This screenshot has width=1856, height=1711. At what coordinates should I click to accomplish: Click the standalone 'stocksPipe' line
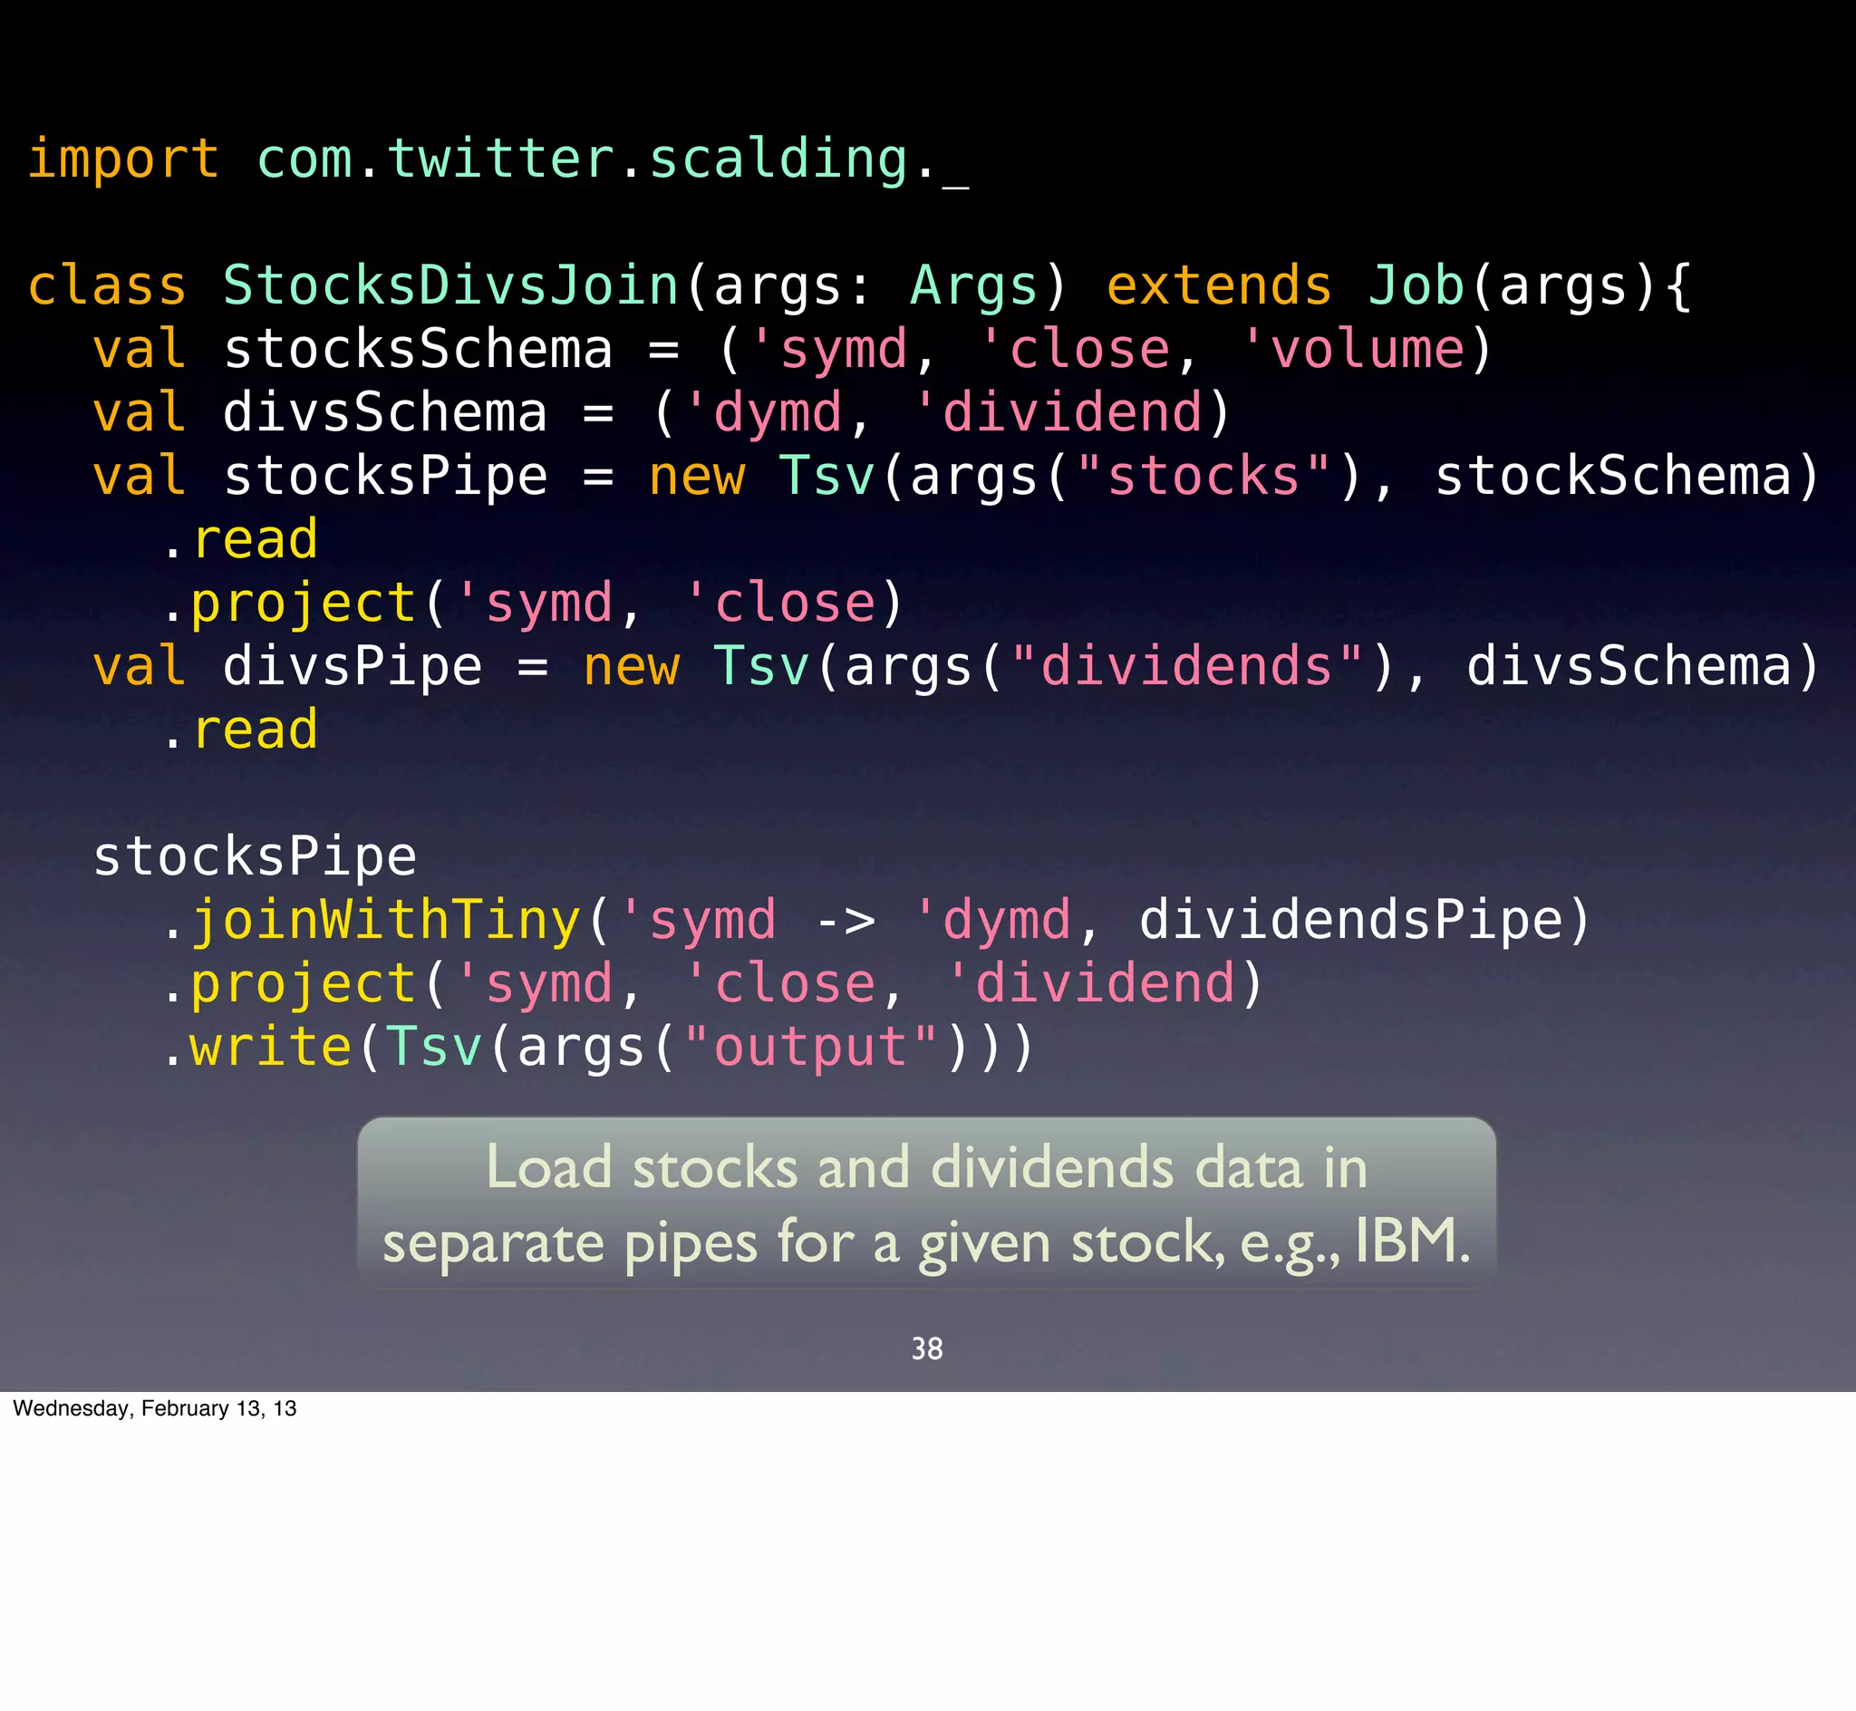point(255,857)
